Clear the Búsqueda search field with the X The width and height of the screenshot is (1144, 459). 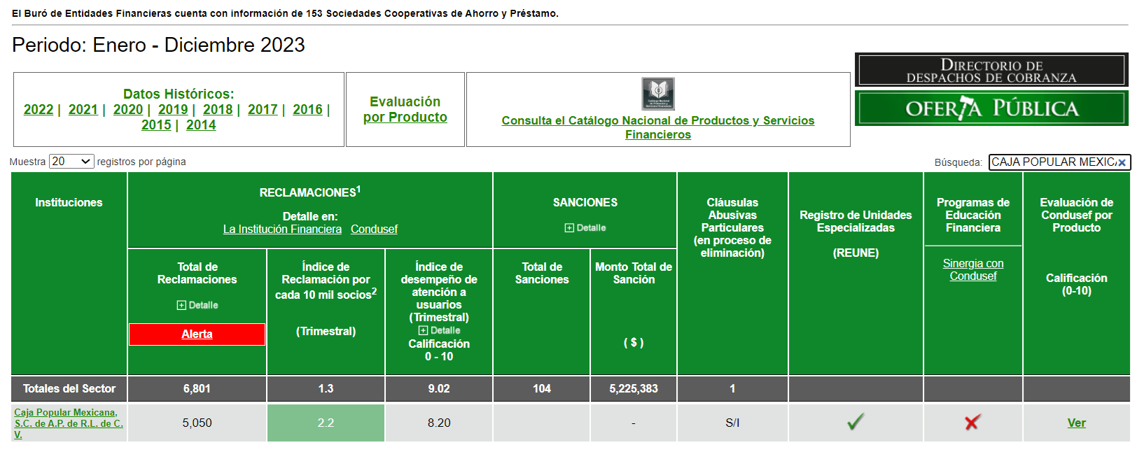[x=1122, y=162]
